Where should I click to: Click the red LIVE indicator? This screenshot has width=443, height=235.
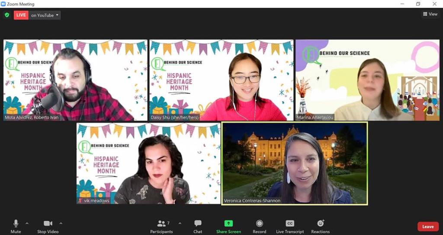coord(21,15)
